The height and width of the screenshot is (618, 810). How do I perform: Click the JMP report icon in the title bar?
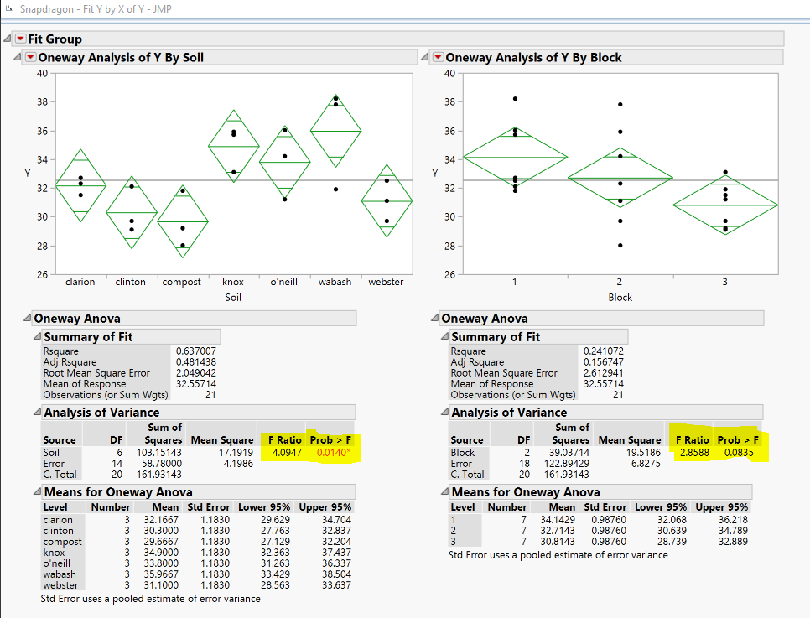[11, 9]
